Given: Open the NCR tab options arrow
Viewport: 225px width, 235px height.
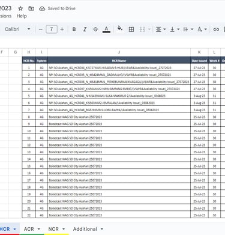Looking at the screenshot, I should click(64, 229).
